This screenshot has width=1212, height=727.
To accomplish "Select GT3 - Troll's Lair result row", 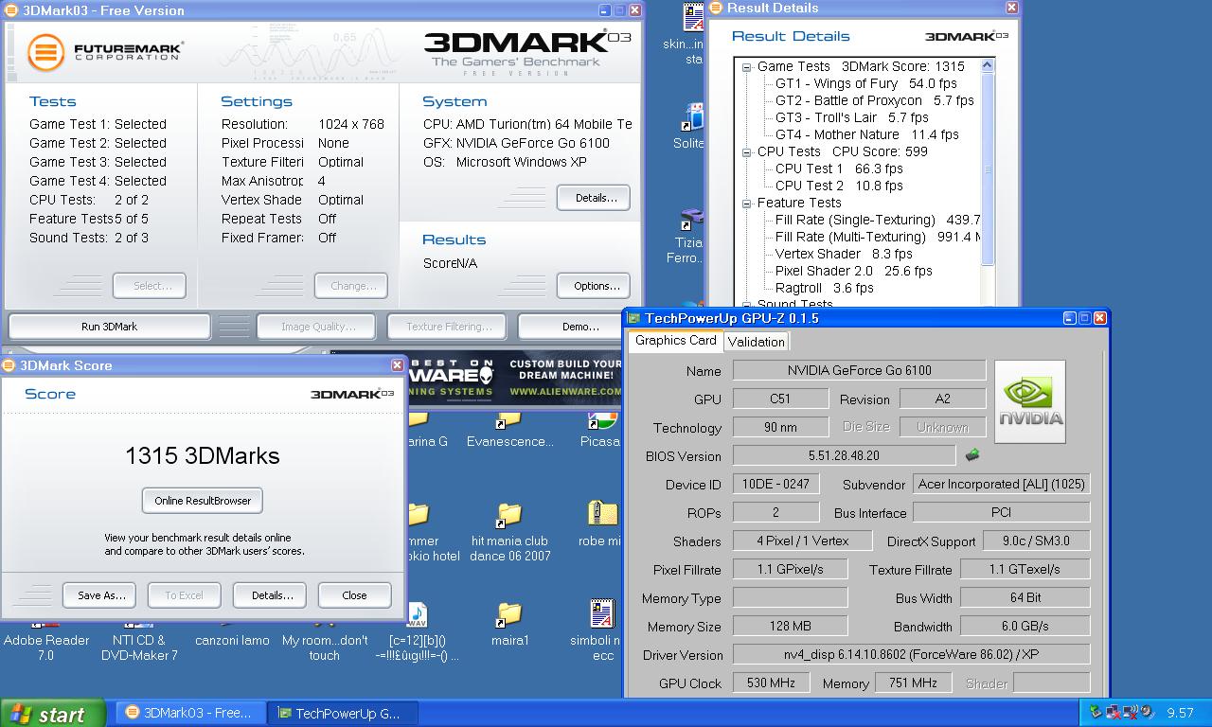I will point(851,118).
